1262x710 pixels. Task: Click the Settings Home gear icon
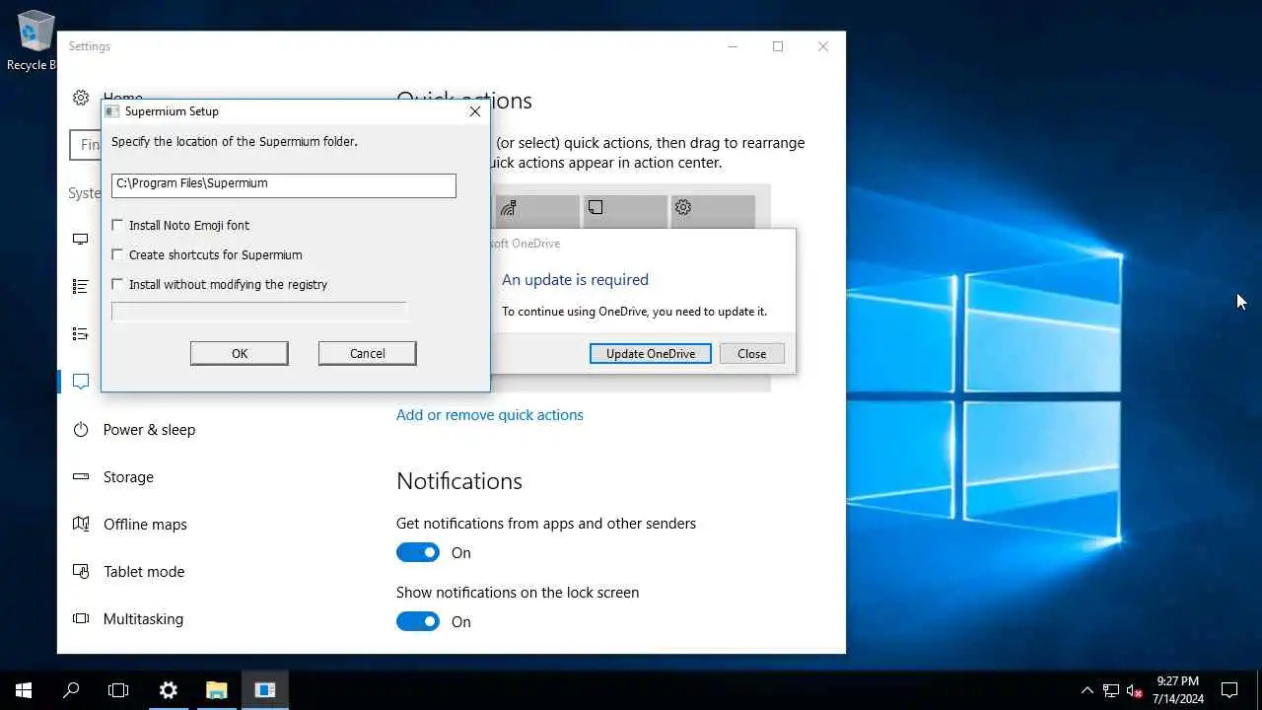point(81,98)
